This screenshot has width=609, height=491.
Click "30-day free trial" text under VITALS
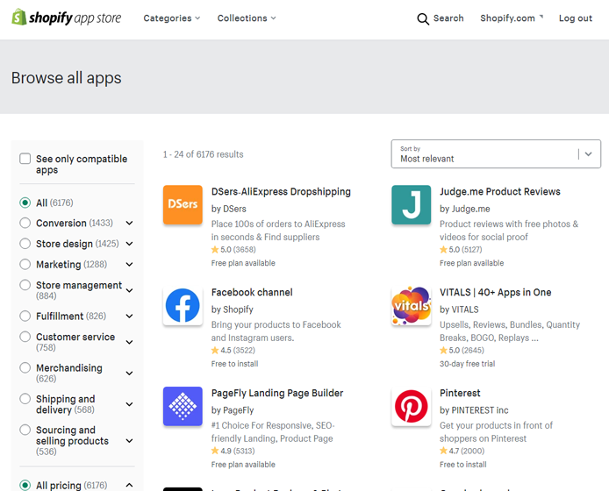click(x=467, y=364)
